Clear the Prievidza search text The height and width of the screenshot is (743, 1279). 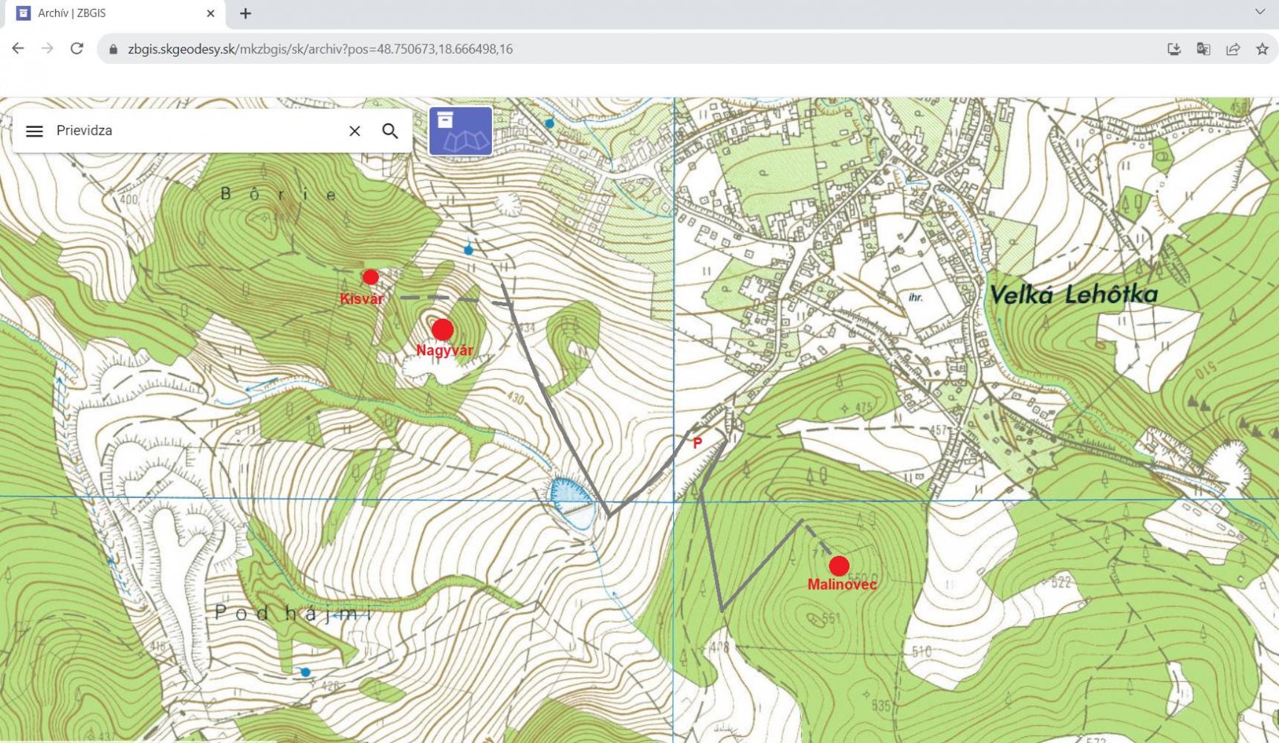pos(354,132)
